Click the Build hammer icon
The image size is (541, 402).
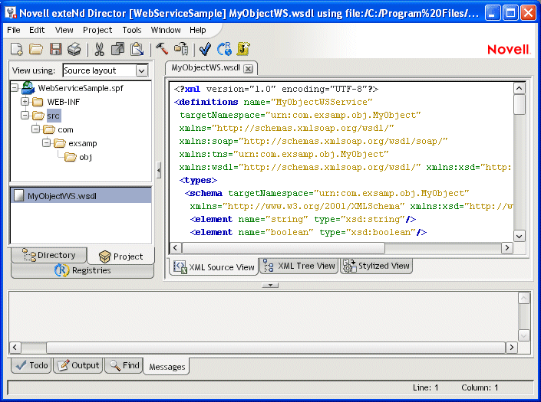pyautogui.click(x=161, y=49)
